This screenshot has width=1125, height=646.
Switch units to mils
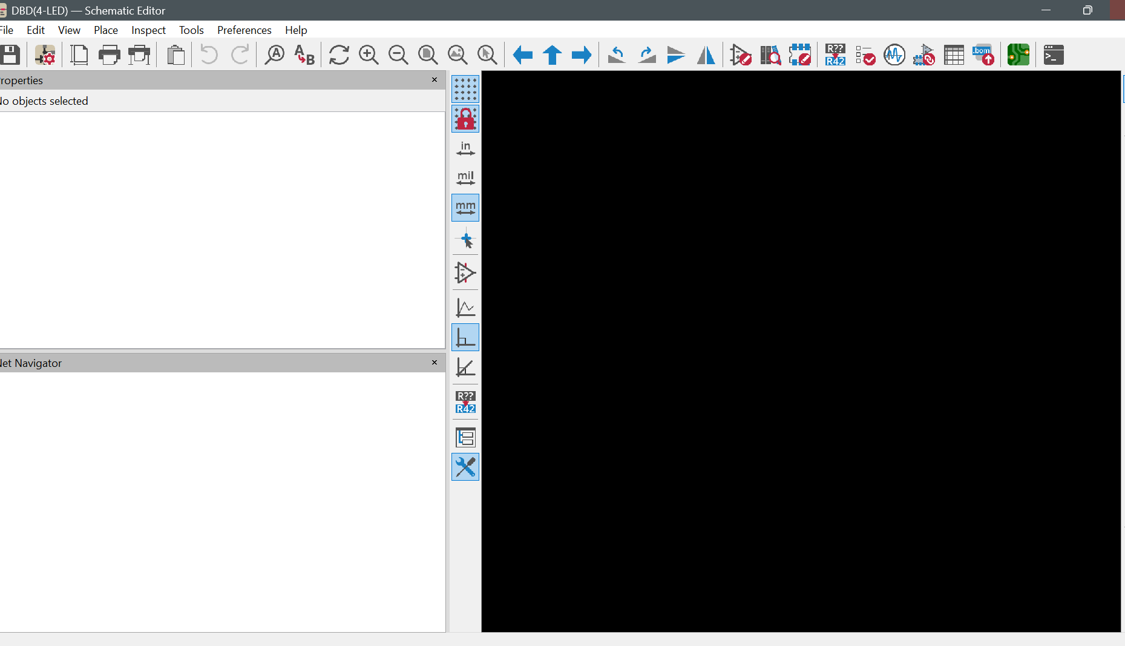465,178
